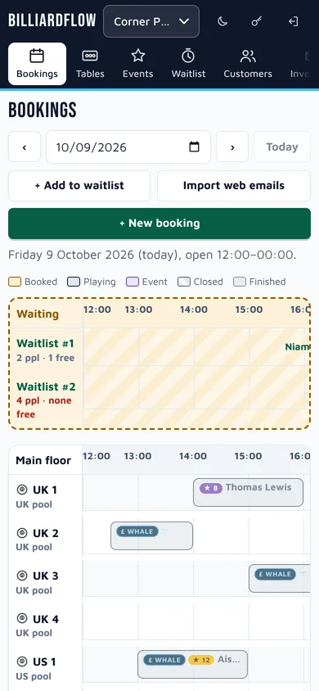Go to previous day arrow
319x691 pixels.
25,147
